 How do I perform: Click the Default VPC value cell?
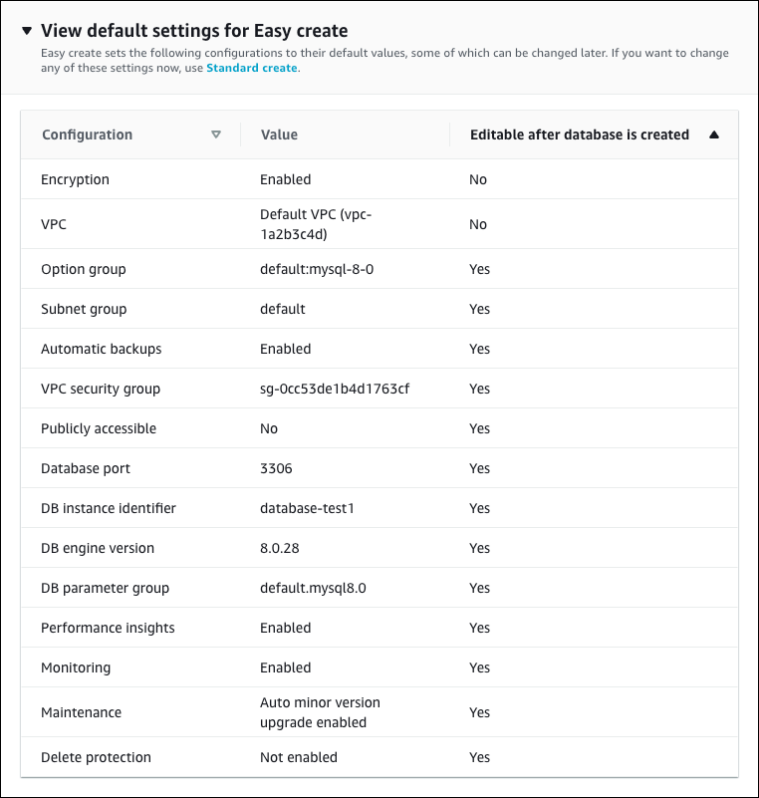[x=319, y=223]
